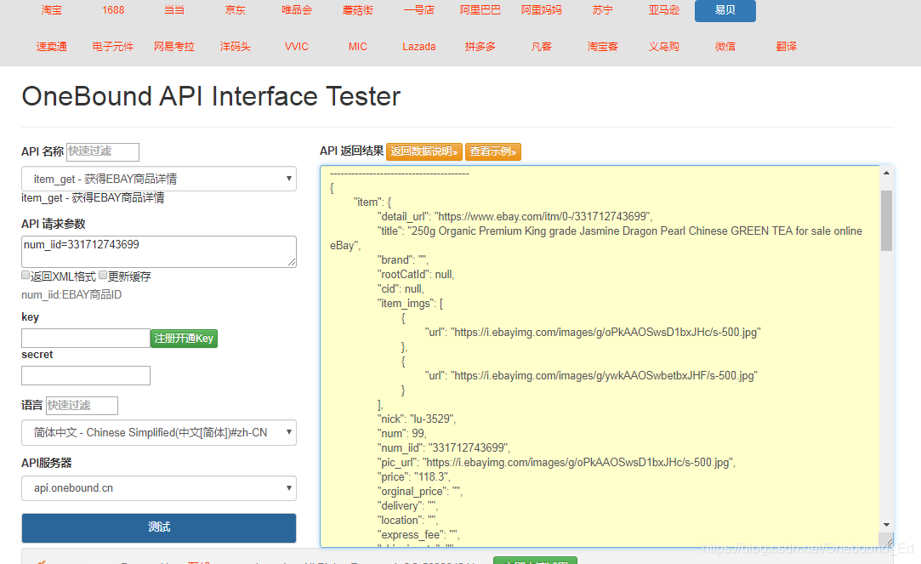This screenshot has width=921, height=564.
Task: Click the "nick": "lu-3529" line
Action: (417, 419)
